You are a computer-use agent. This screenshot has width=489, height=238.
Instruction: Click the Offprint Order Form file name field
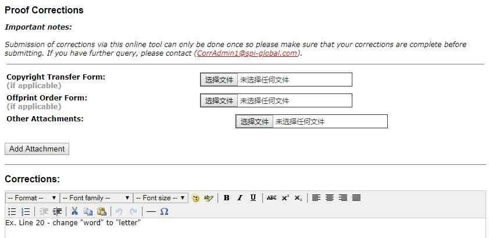click(x=295, y=100)
